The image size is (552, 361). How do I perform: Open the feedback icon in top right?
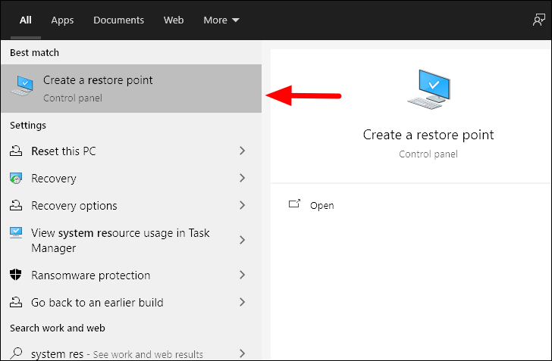click(x=538, y=20)
